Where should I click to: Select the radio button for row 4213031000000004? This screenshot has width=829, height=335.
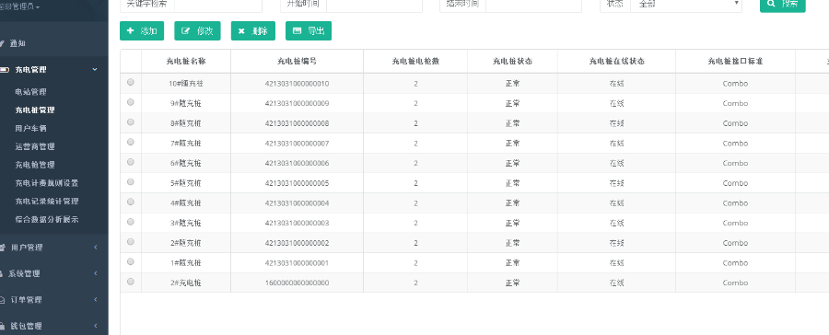(131, 202)
